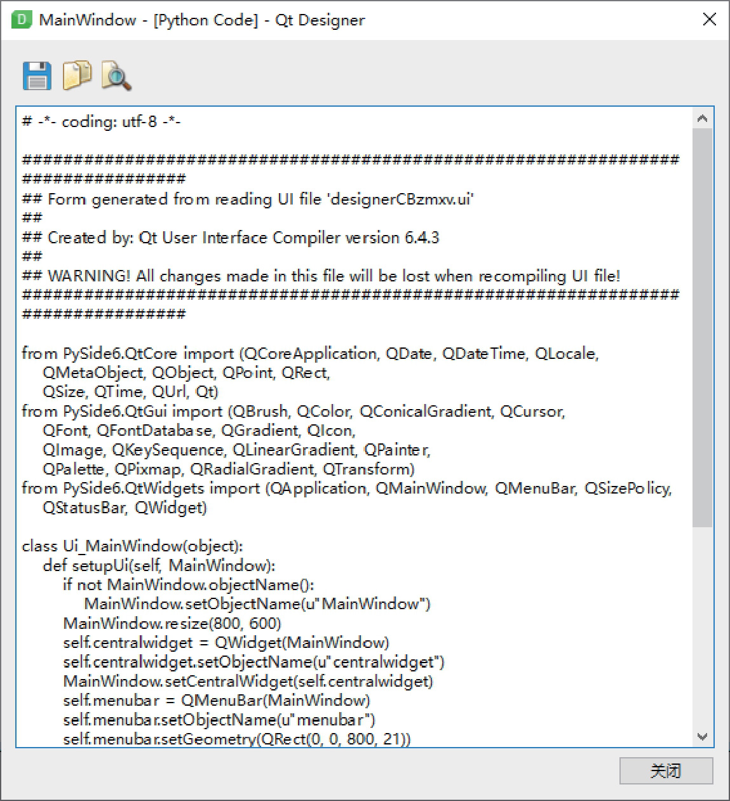Open find with the magnifier icon
The height and width of the screenshot is (801, 730).
(116, 76)
